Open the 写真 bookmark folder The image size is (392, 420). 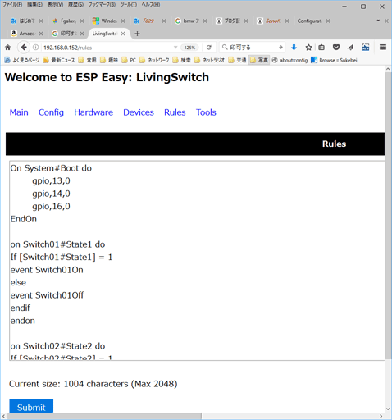click(259, 60)
